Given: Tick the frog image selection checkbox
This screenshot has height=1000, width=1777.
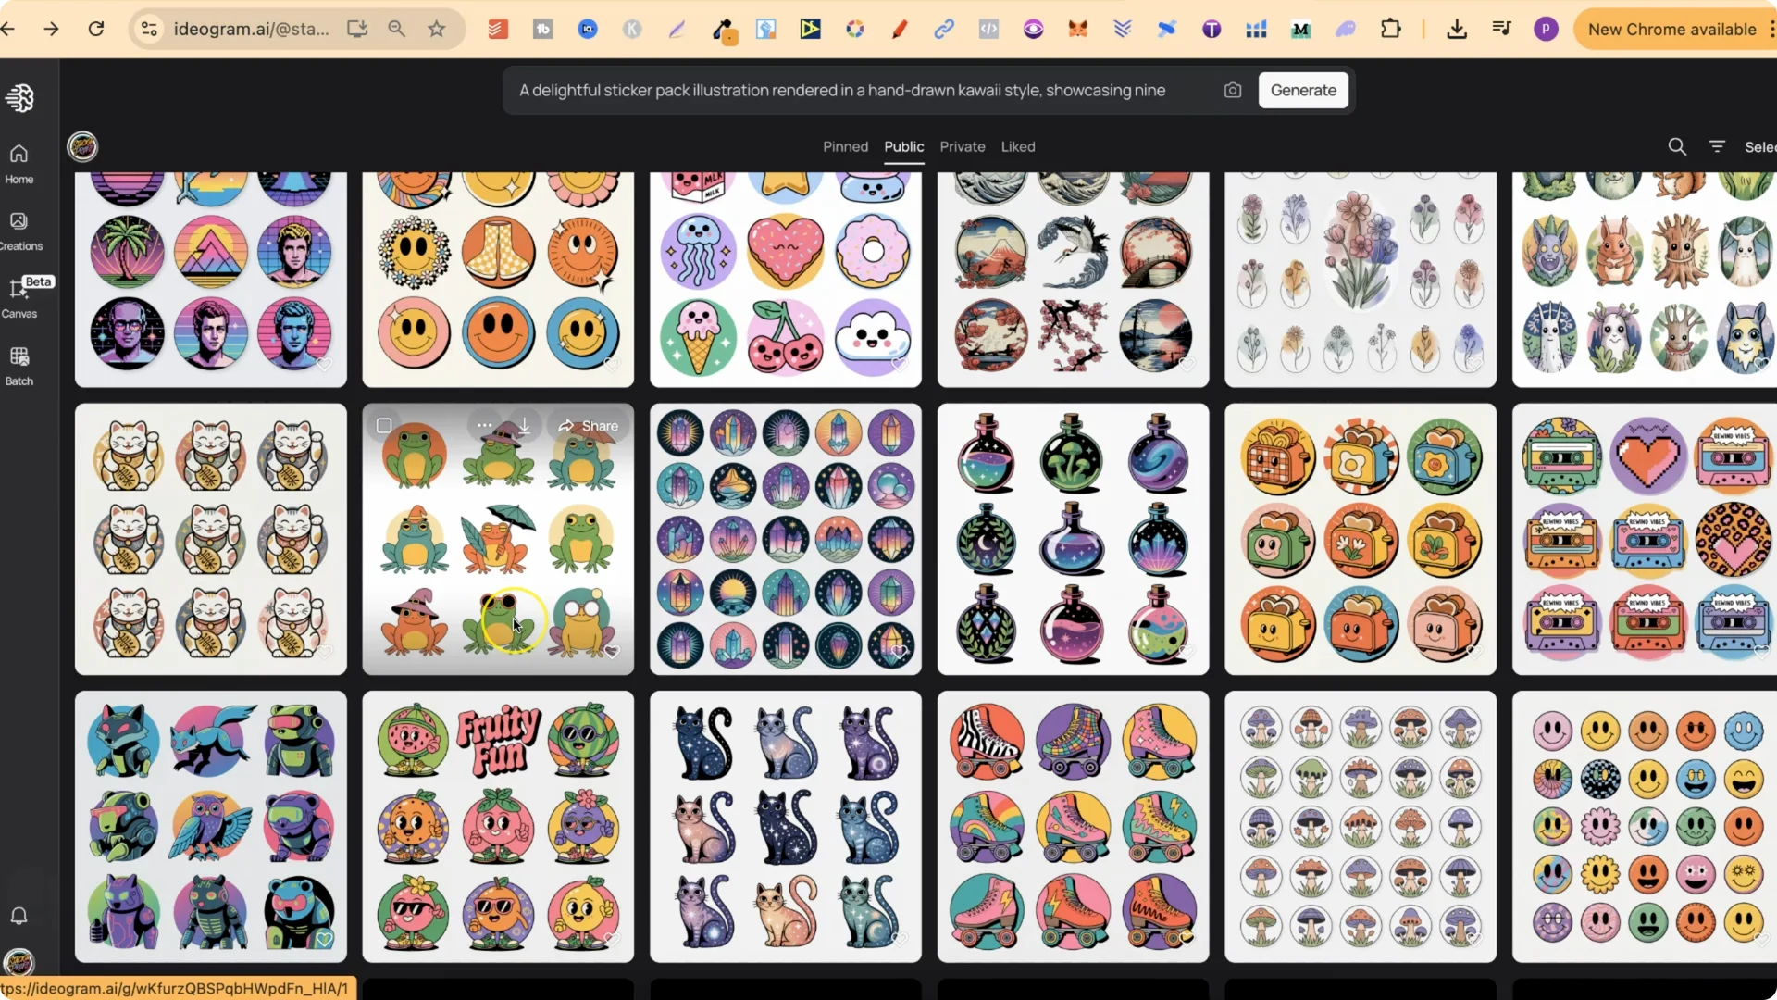Looking at the screenshot, I should coord(384,425).
